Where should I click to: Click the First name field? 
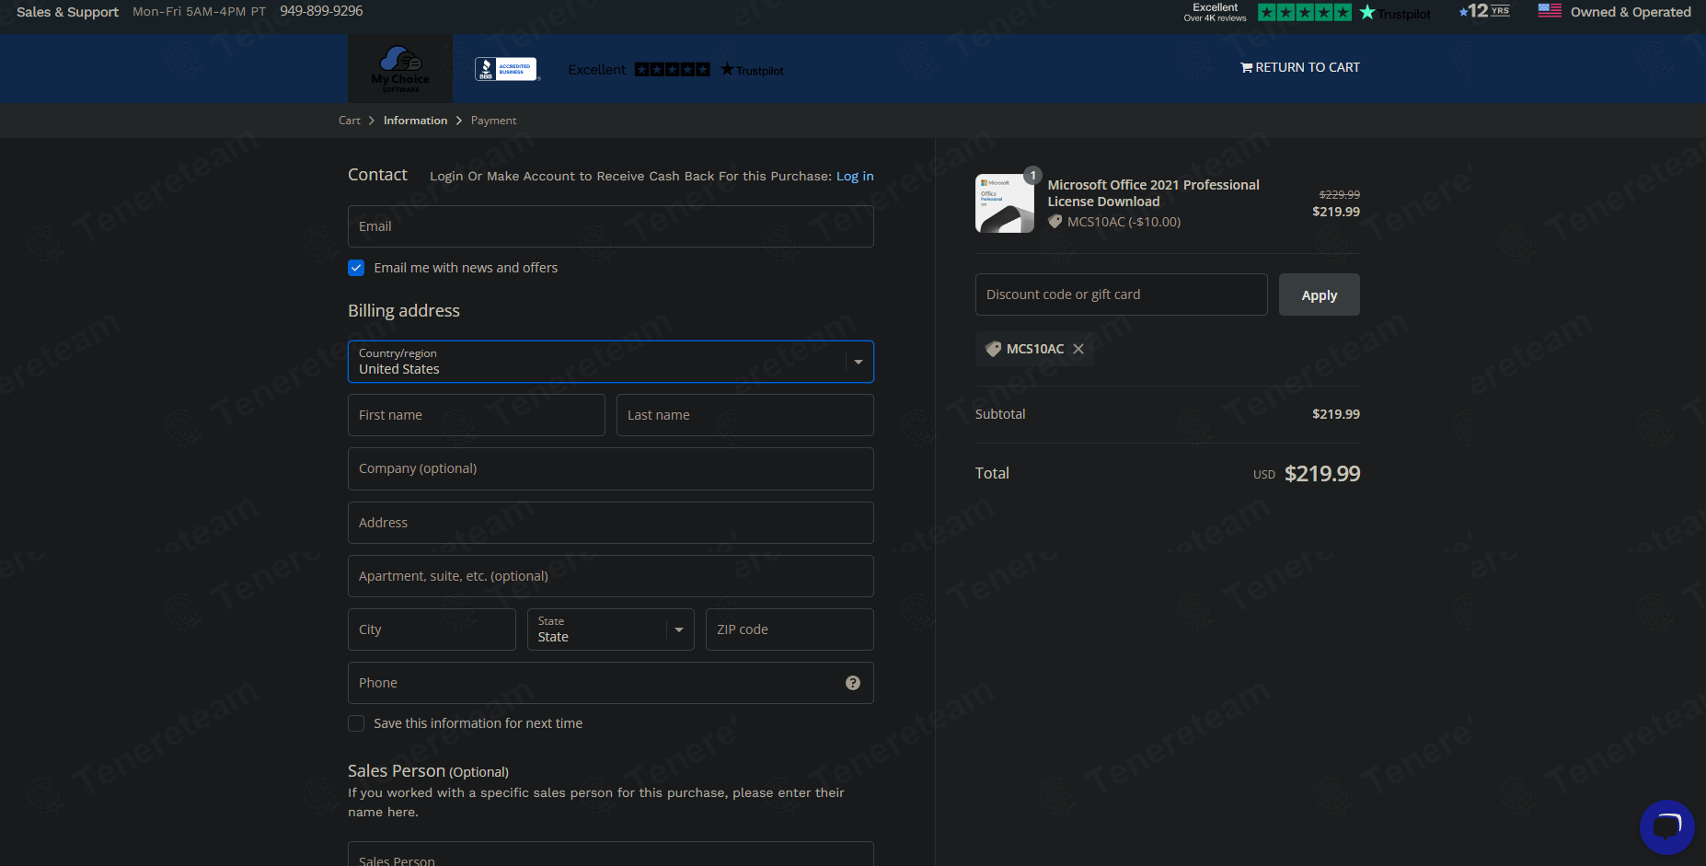pos(477,415)
